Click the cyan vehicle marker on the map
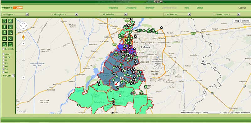The image size is (251, 123). pos(140,72)
